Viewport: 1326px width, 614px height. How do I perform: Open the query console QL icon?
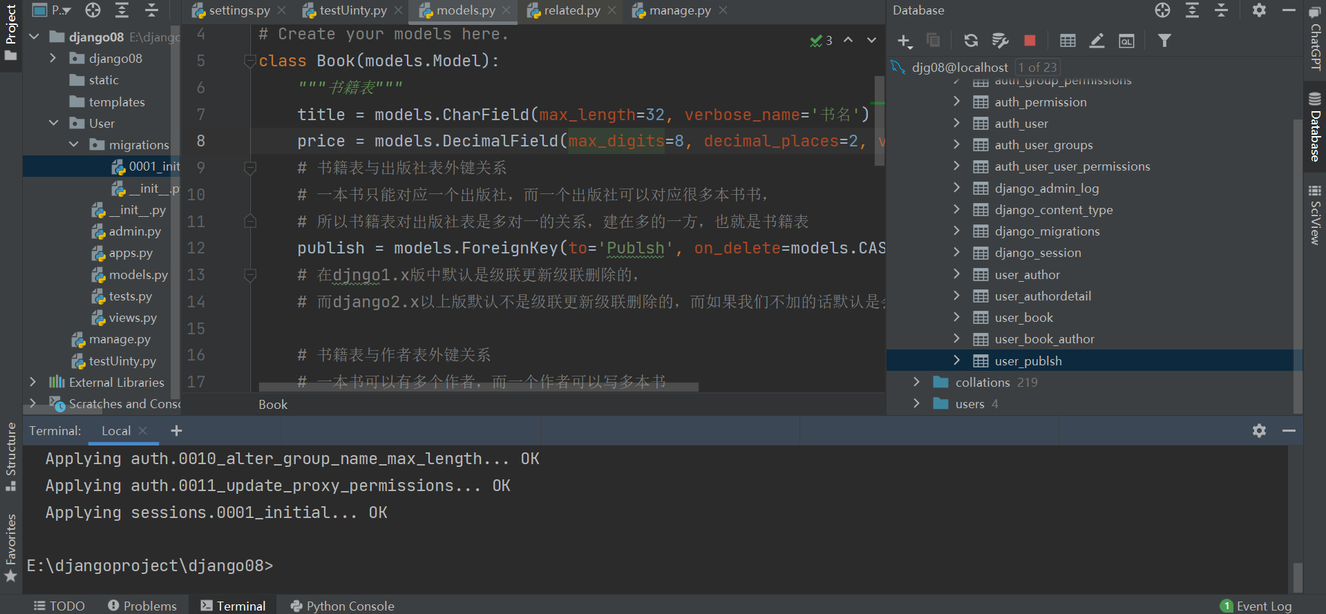click(1126, 41)
